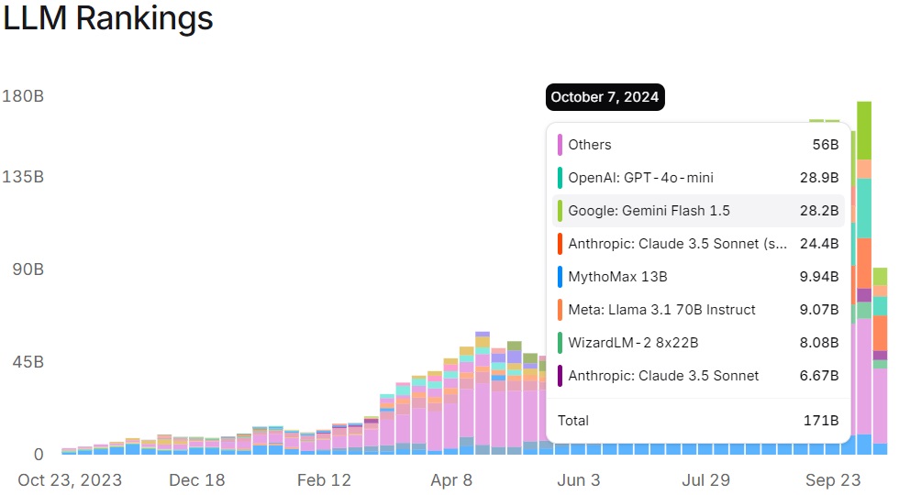Click the Apr 8 x-axis label
This screenshot has width=899, height=495.
450,480
